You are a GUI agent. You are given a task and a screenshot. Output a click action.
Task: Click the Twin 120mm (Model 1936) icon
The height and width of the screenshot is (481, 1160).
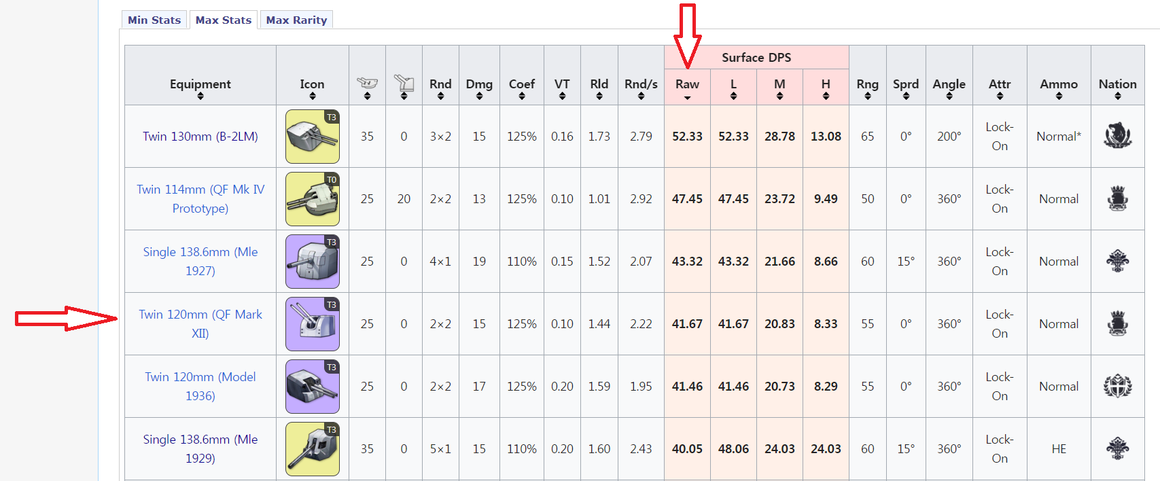click(x=313, y=387)
